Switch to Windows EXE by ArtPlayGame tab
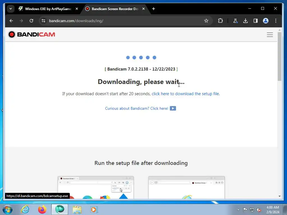The height and width of the screenshot is (215, 287). 45,9
